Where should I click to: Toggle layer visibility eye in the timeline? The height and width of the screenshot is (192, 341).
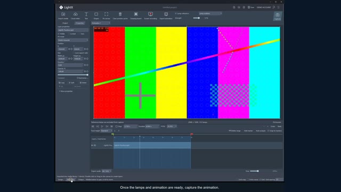pyautogui.click(x=95, y=145)
